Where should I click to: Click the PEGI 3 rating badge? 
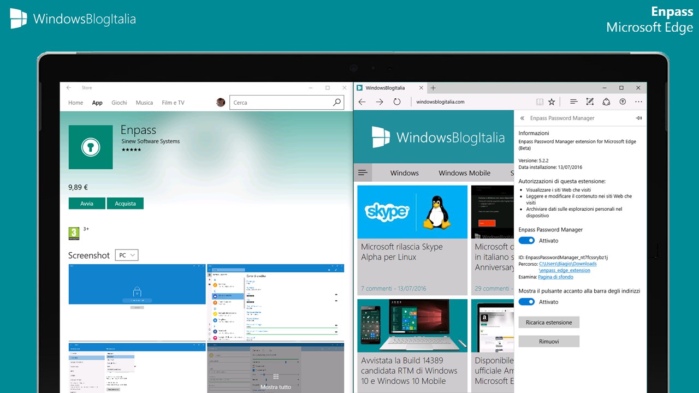click(x=74, y=234)
